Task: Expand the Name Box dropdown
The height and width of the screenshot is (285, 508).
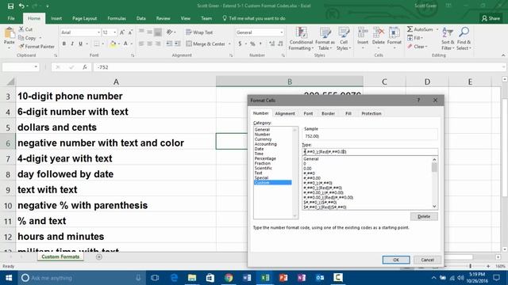Action: tap(36, 67)
